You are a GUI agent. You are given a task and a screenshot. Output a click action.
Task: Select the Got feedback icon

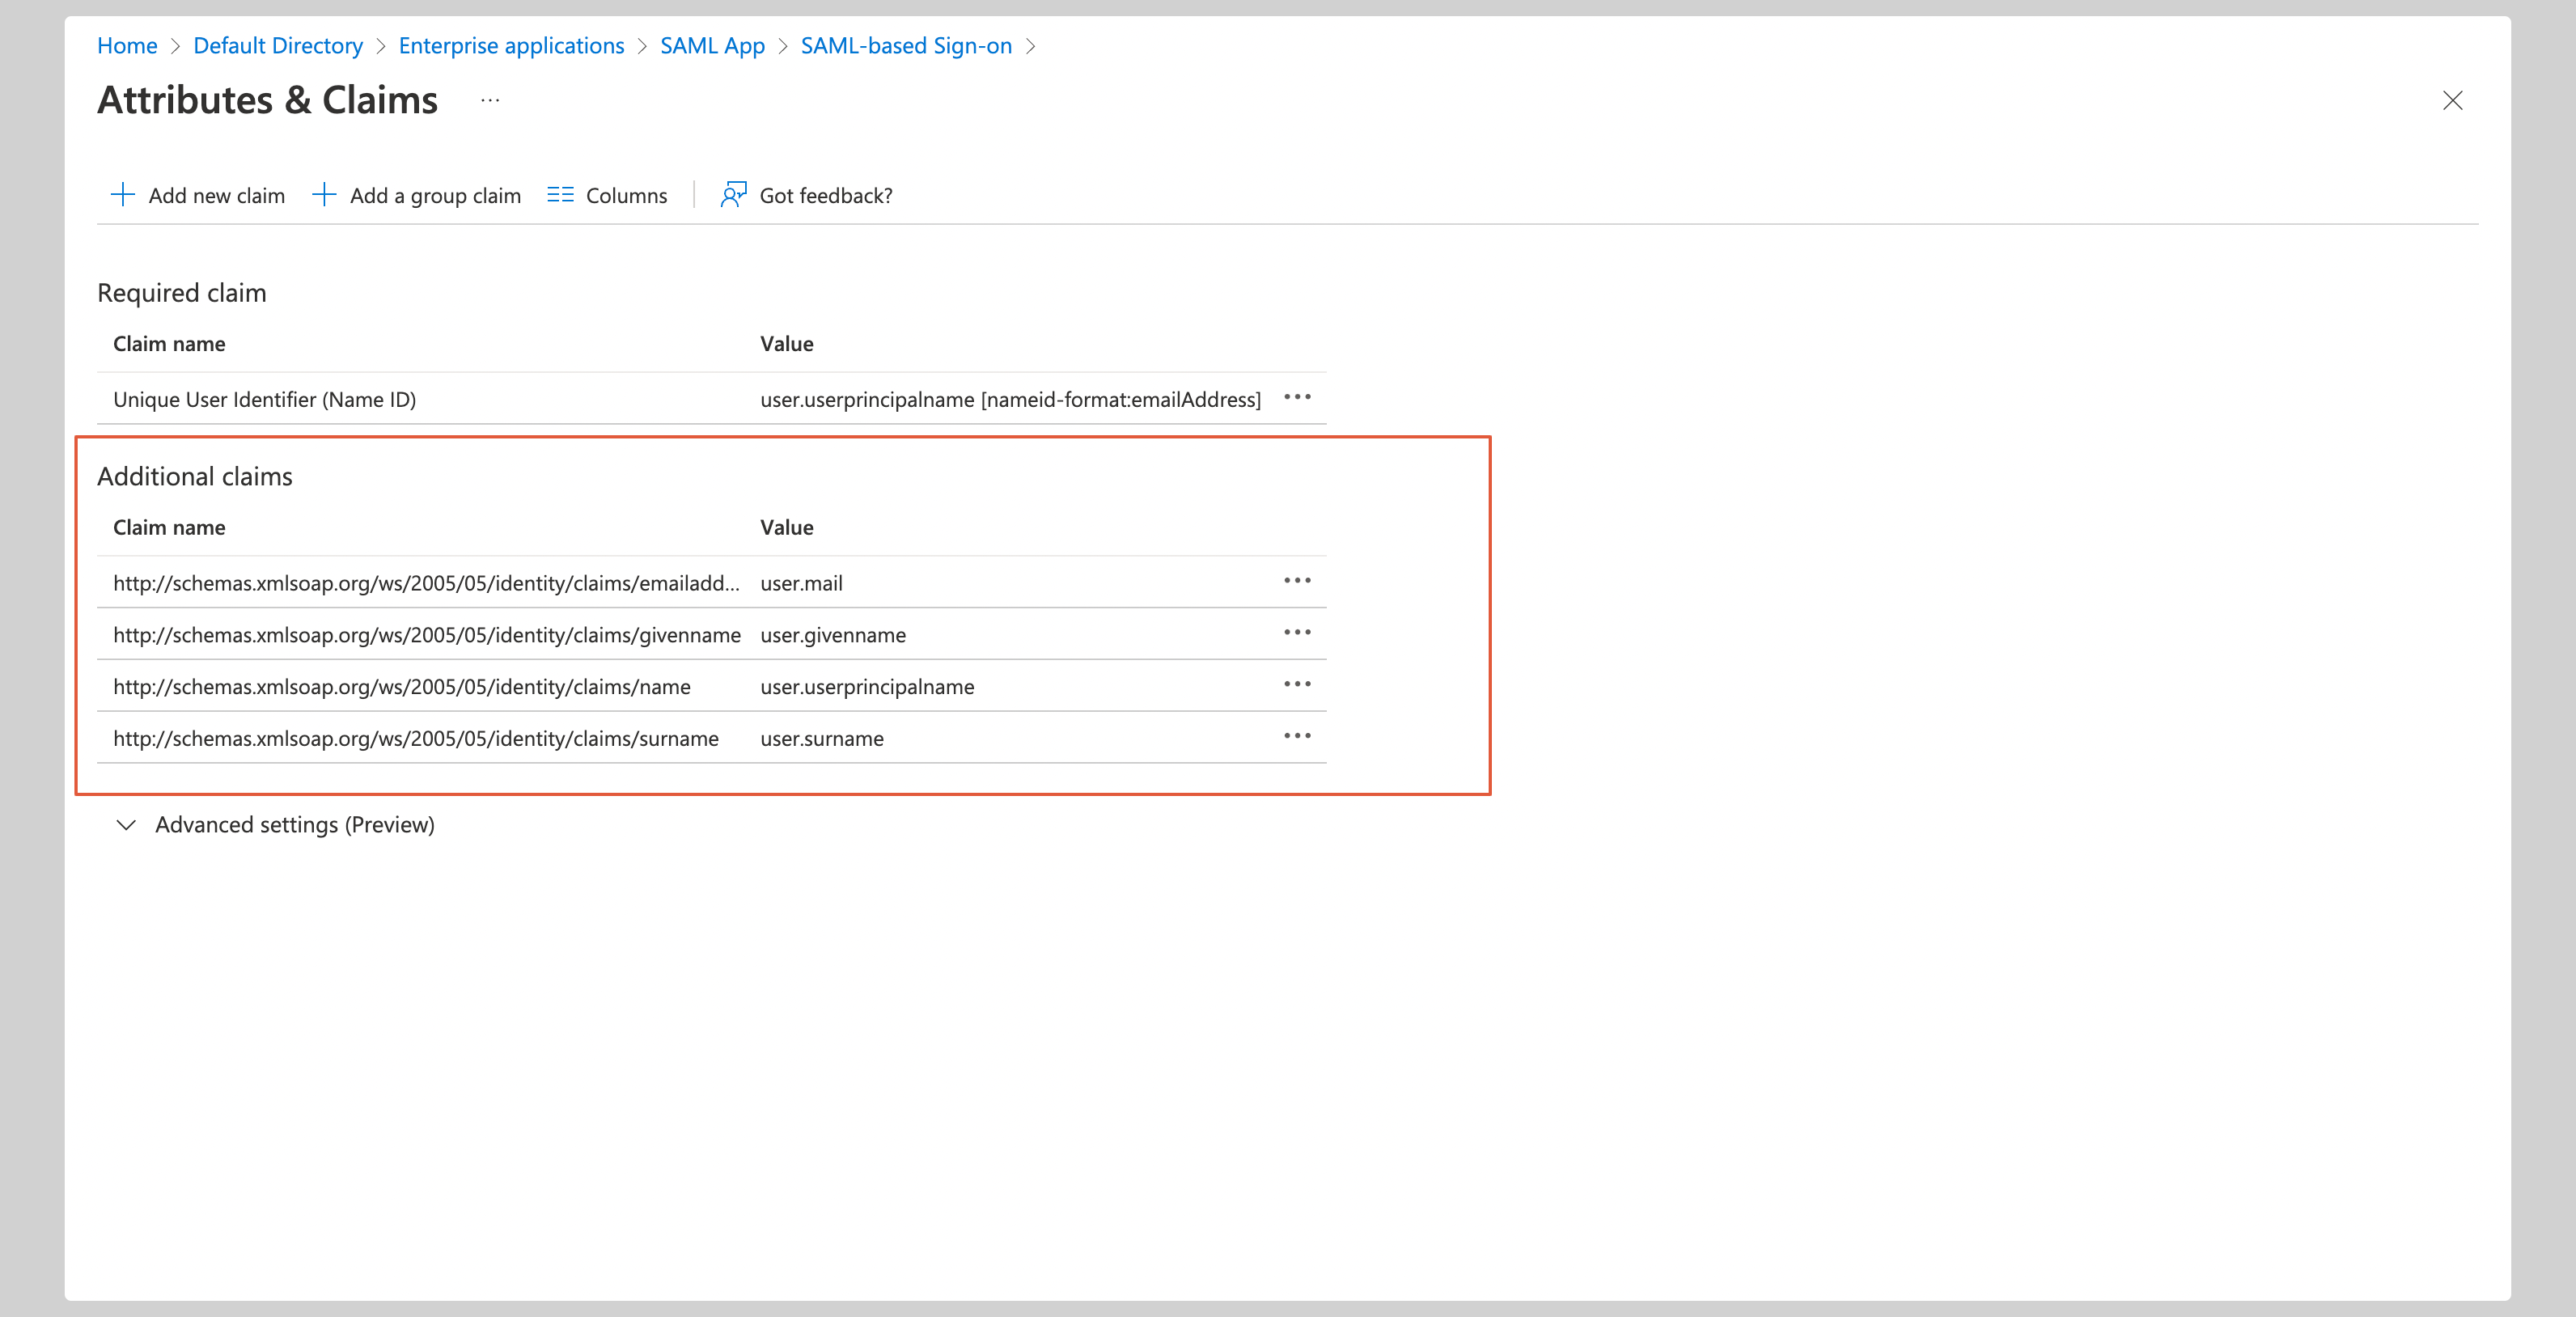pos(731,195)
